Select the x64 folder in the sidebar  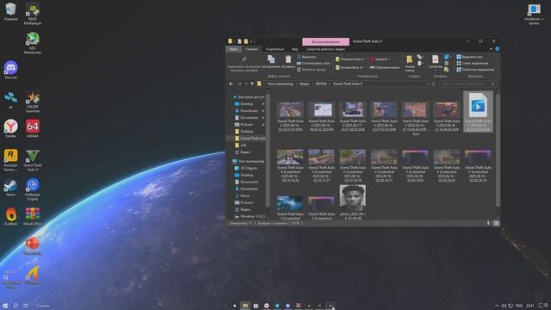click(241, 146)
